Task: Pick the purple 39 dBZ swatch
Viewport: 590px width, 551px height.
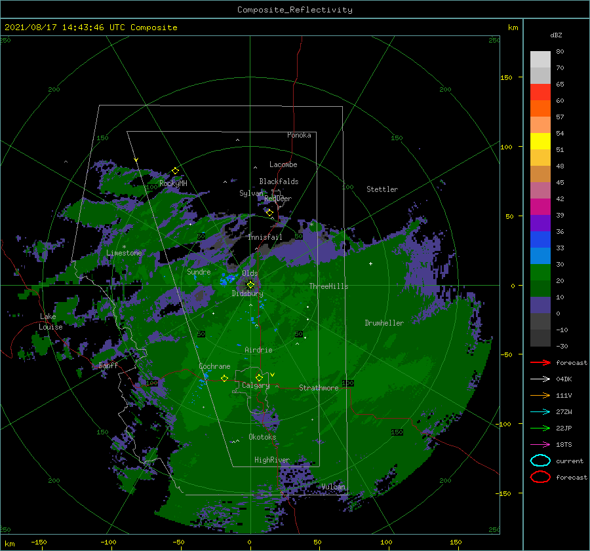Action: [x=540, y=223]
